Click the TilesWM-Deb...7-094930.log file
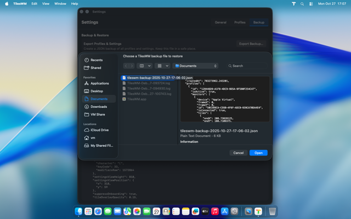 146,89
